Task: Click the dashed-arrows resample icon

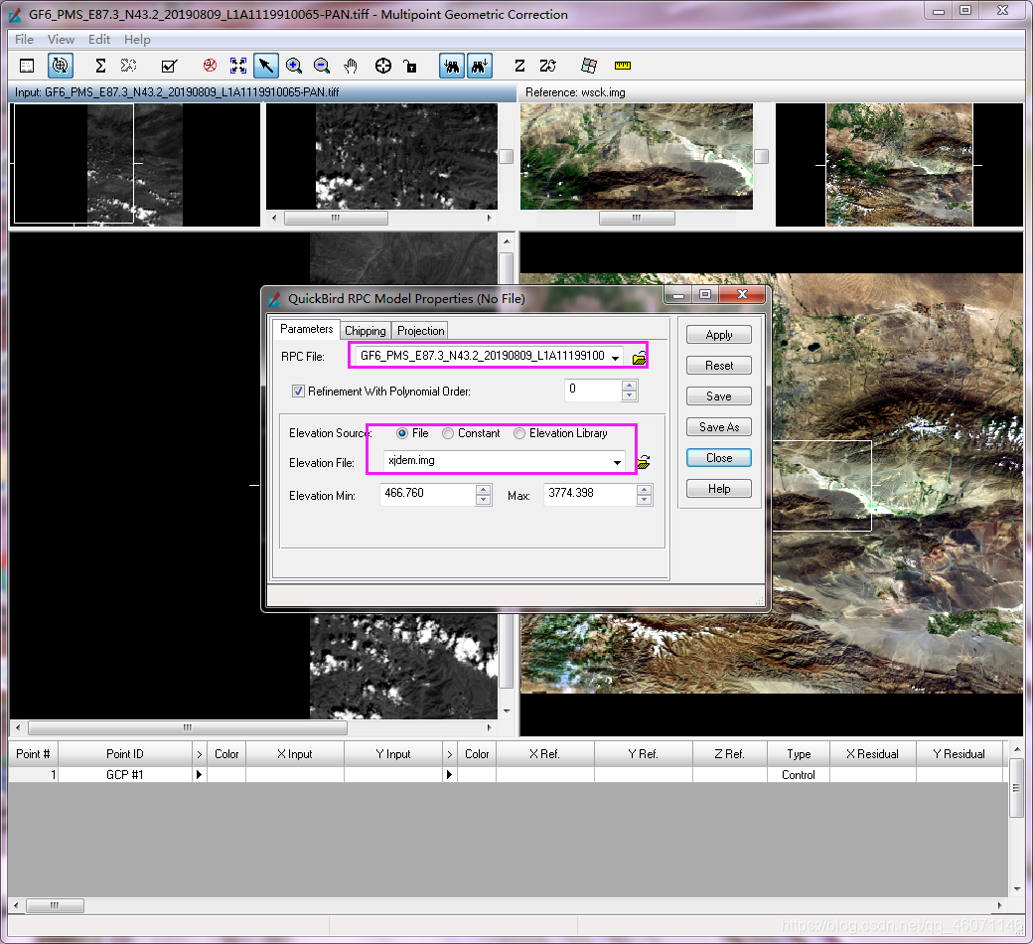Action: click(x=128, y=66)
